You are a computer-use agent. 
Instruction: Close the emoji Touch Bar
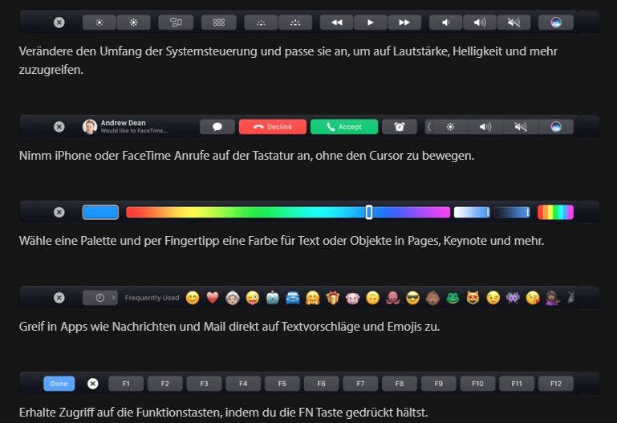(x=59, y=298)
